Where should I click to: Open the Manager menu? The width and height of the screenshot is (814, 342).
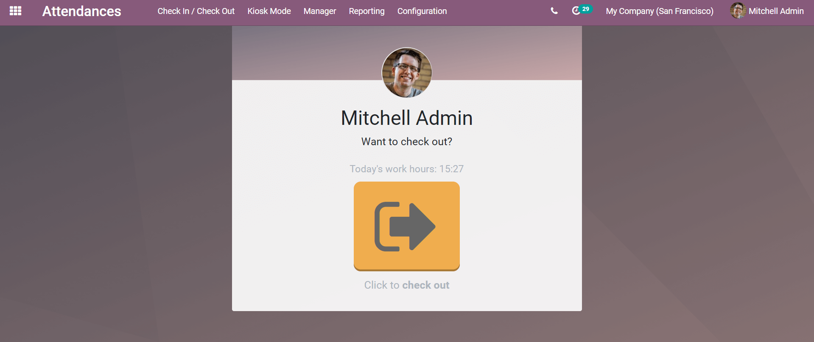pyautogui.click(x=320, y=11)
